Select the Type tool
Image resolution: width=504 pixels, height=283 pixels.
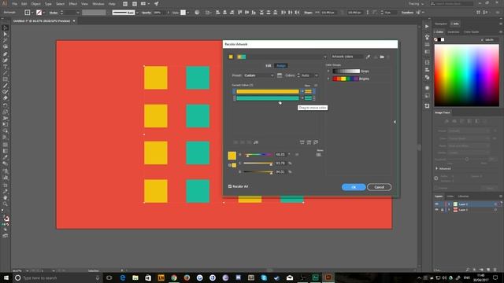(x=6, y=67)
